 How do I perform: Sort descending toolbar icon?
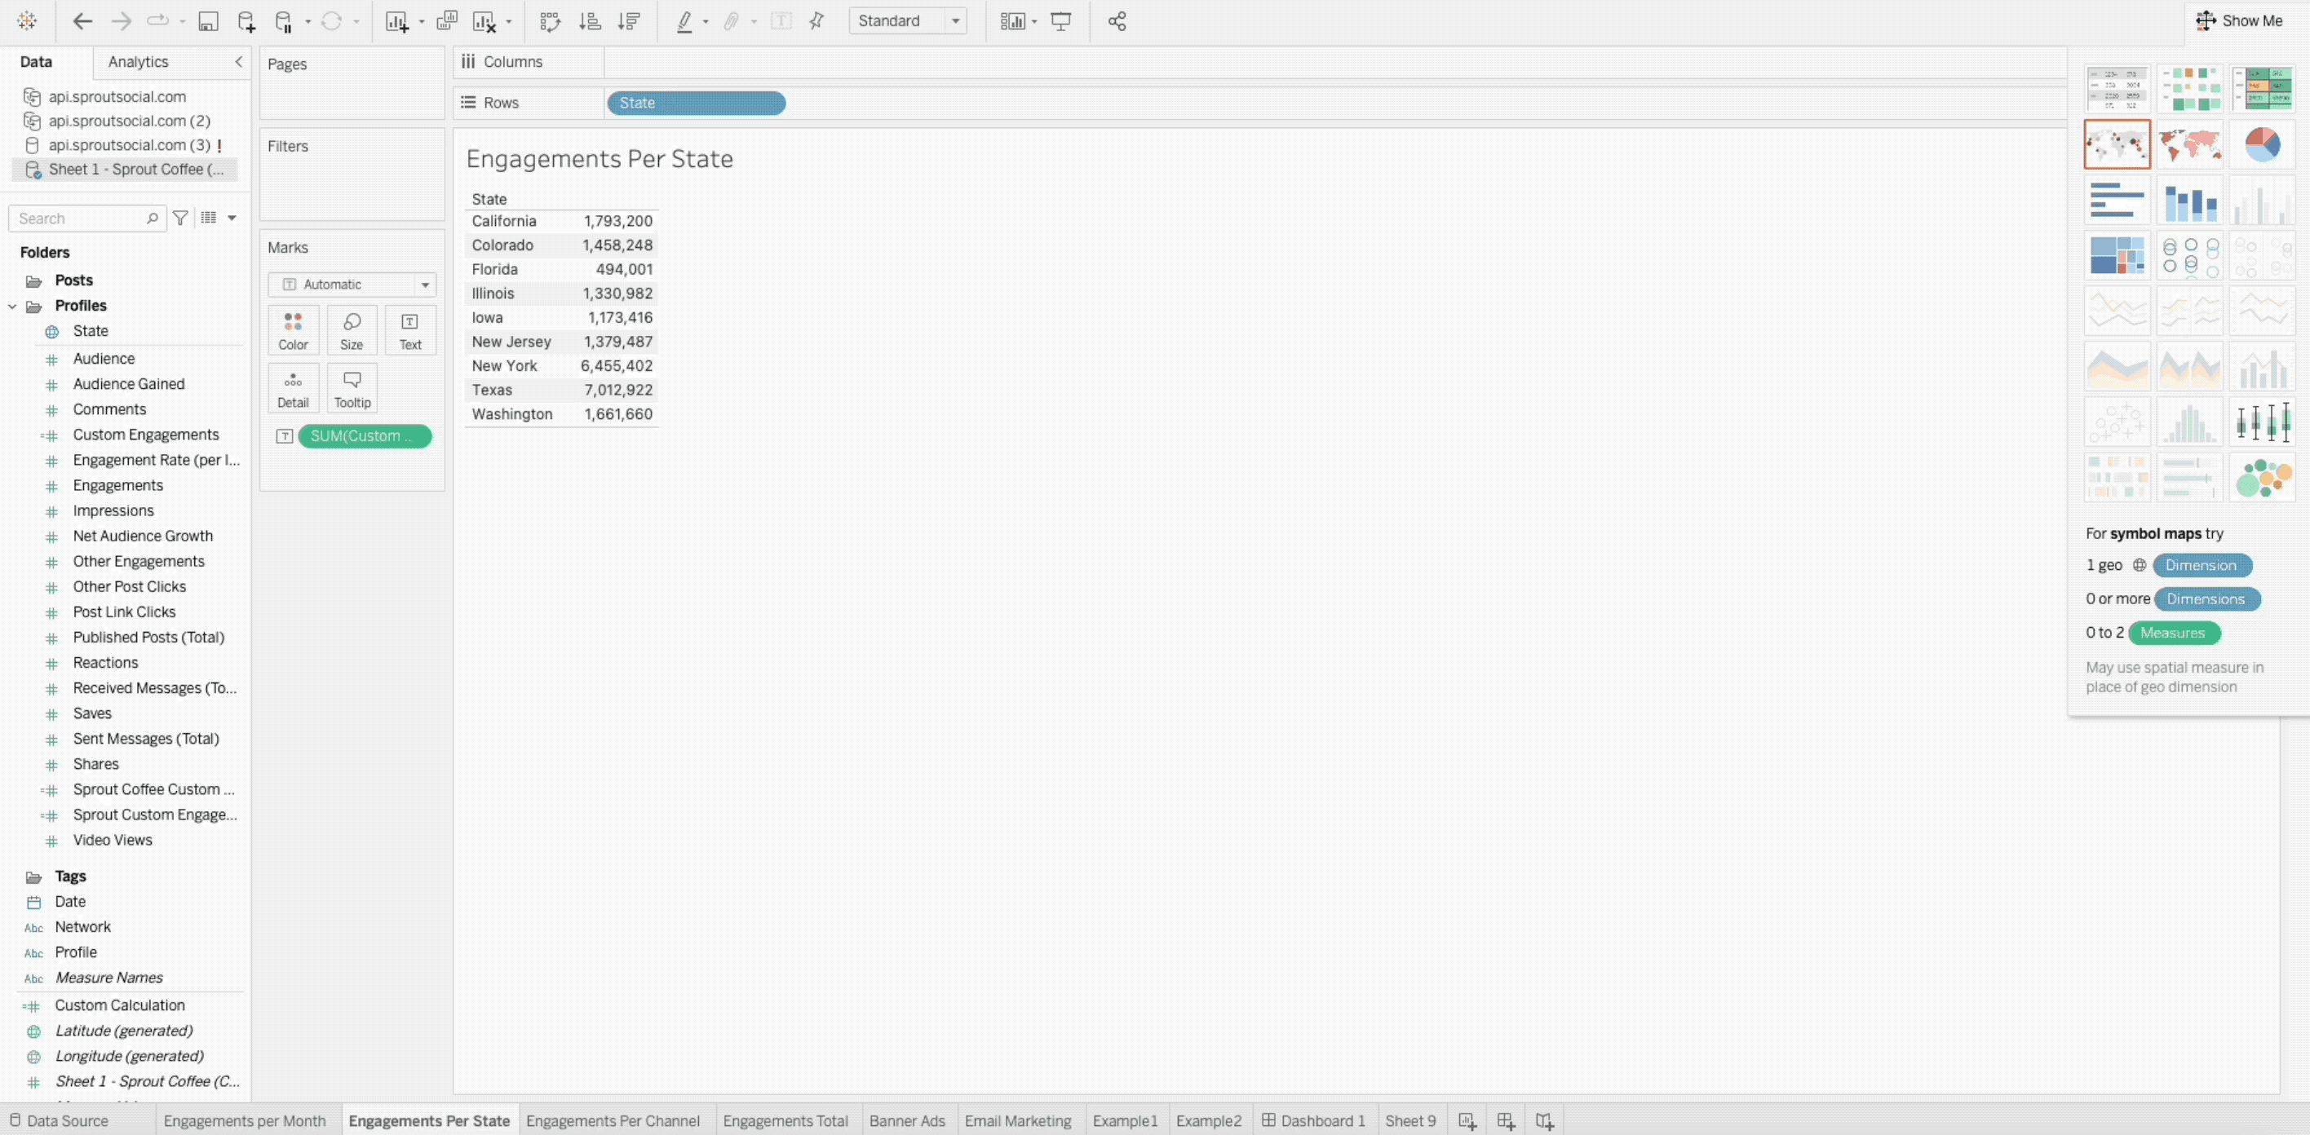click(x=629, y=21)
